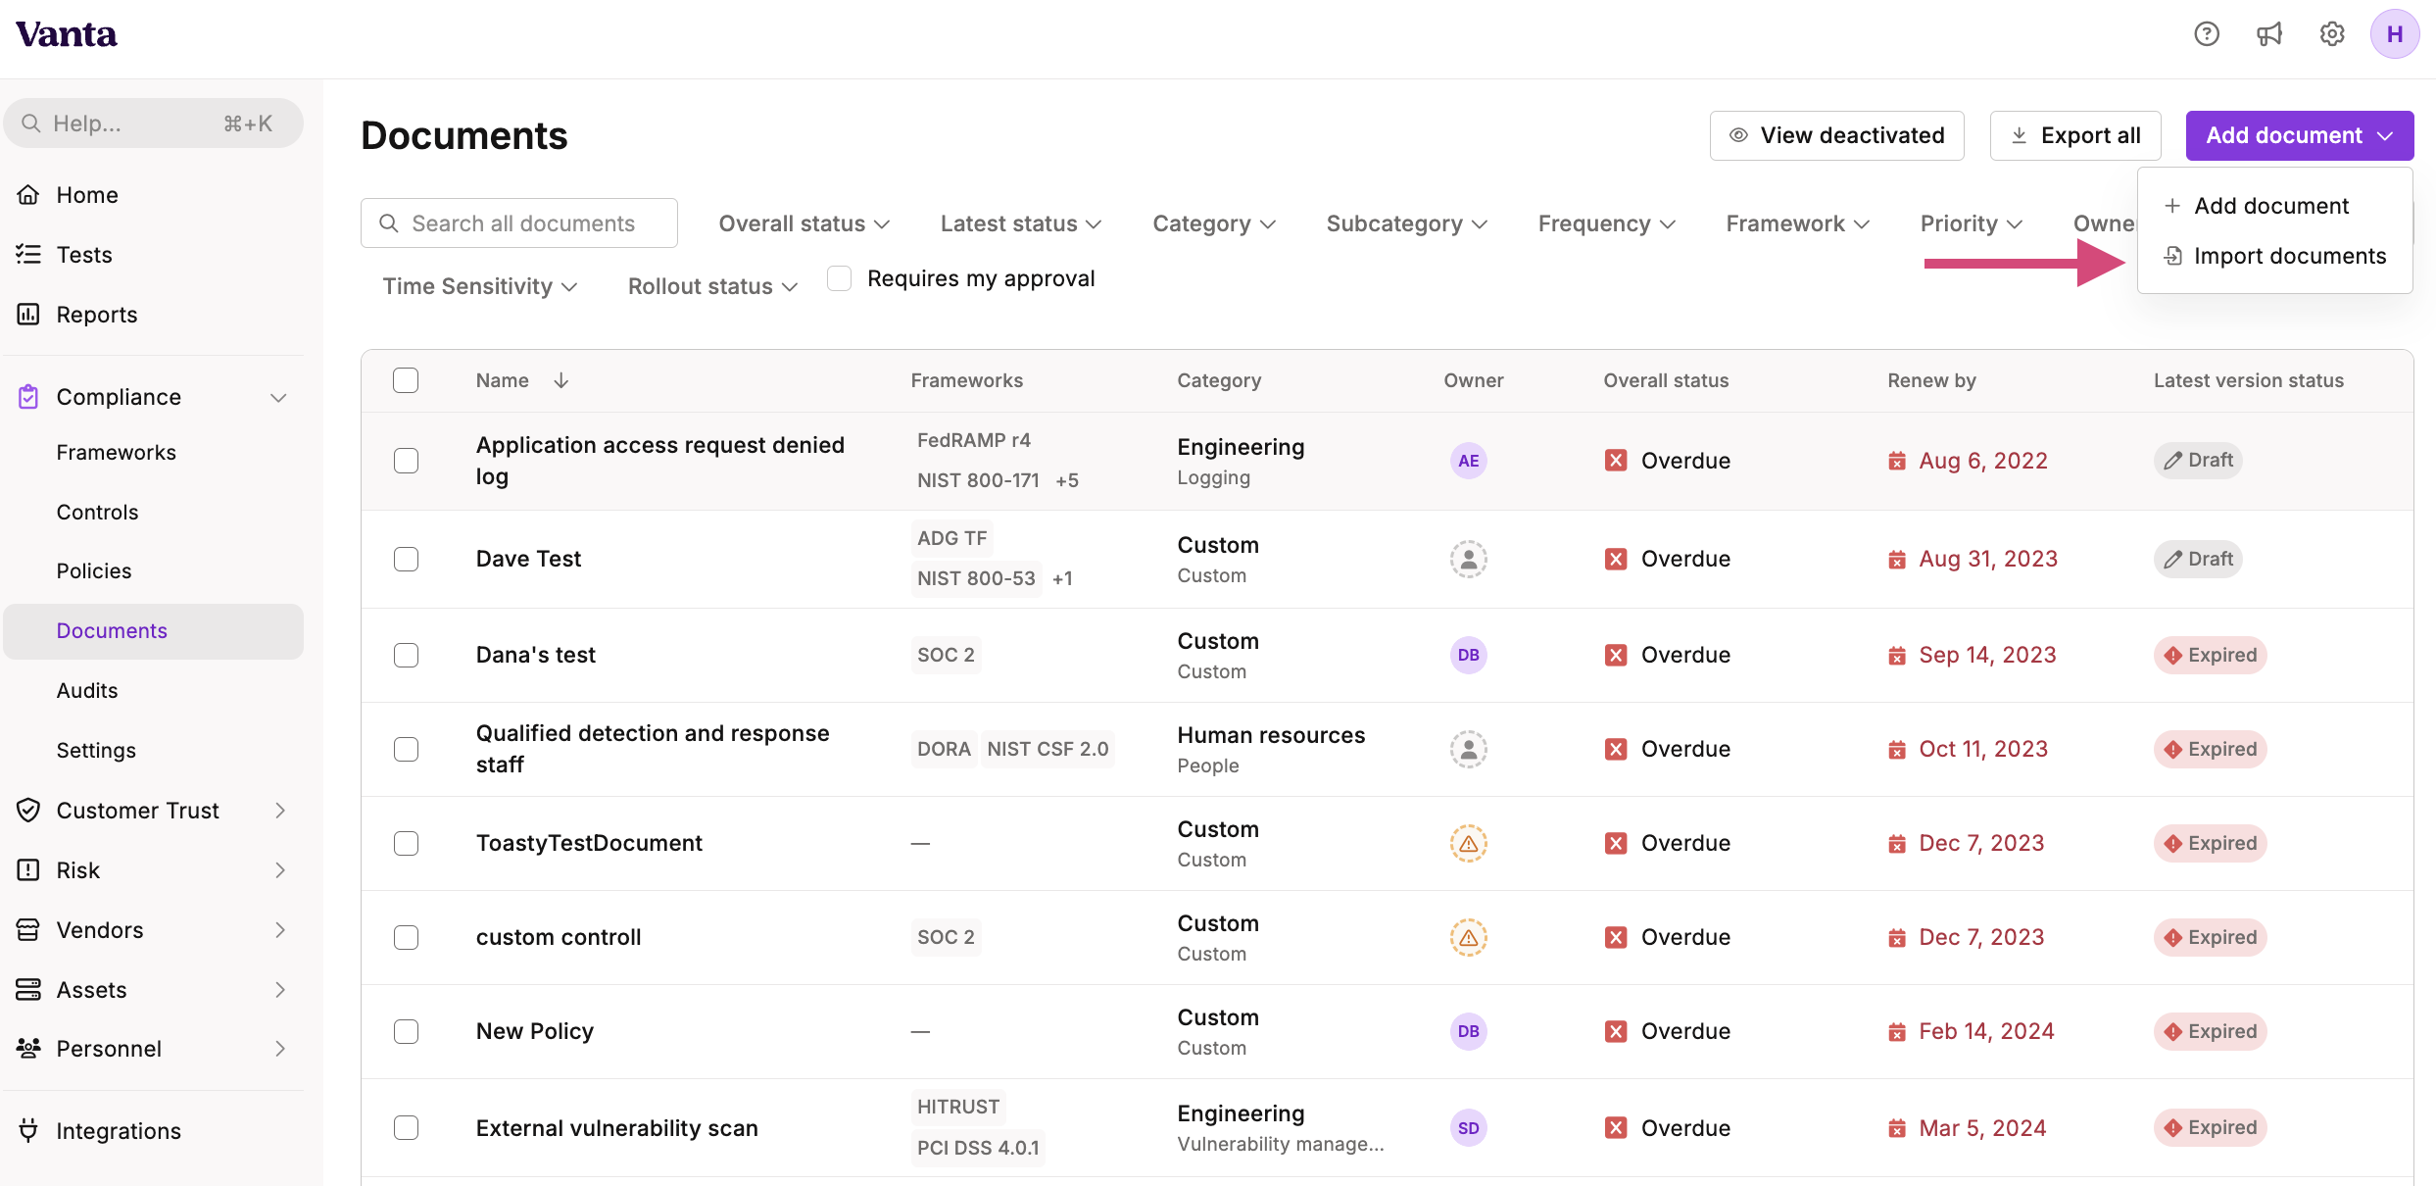
Task: Go to Audits in the sidebar
Action: point(86,691)
